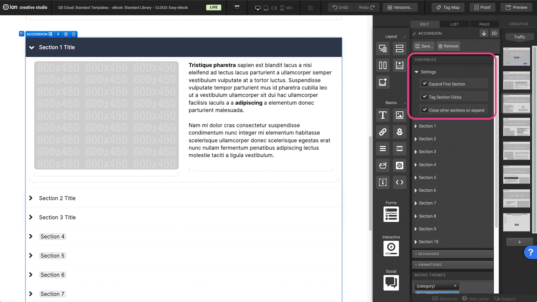Add a rows layout element
537x302 pixels.
[x=399, y=48]
